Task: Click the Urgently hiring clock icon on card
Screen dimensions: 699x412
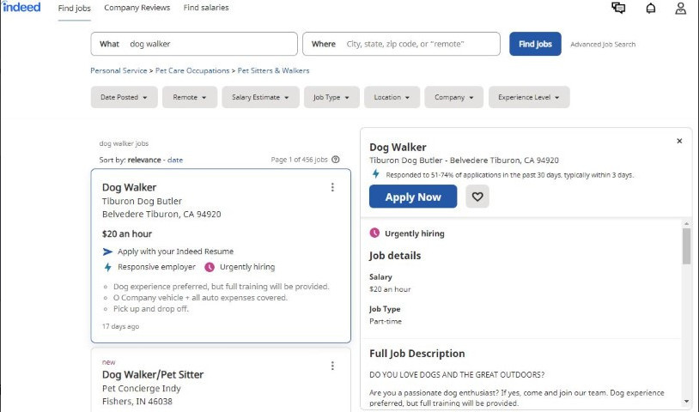Action: pyautogui.click(x=210, y=267)
